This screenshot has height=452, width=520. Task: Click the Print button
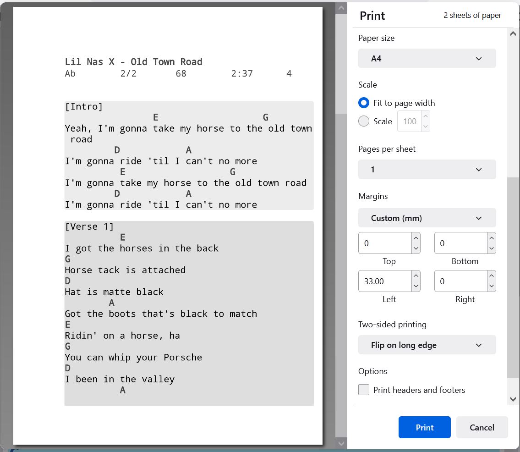[424, 427]
